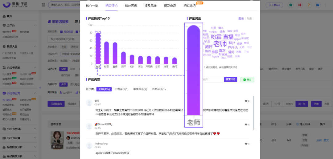Click the comment list scrollbar
Screen dimensions: 333x159
254,112
